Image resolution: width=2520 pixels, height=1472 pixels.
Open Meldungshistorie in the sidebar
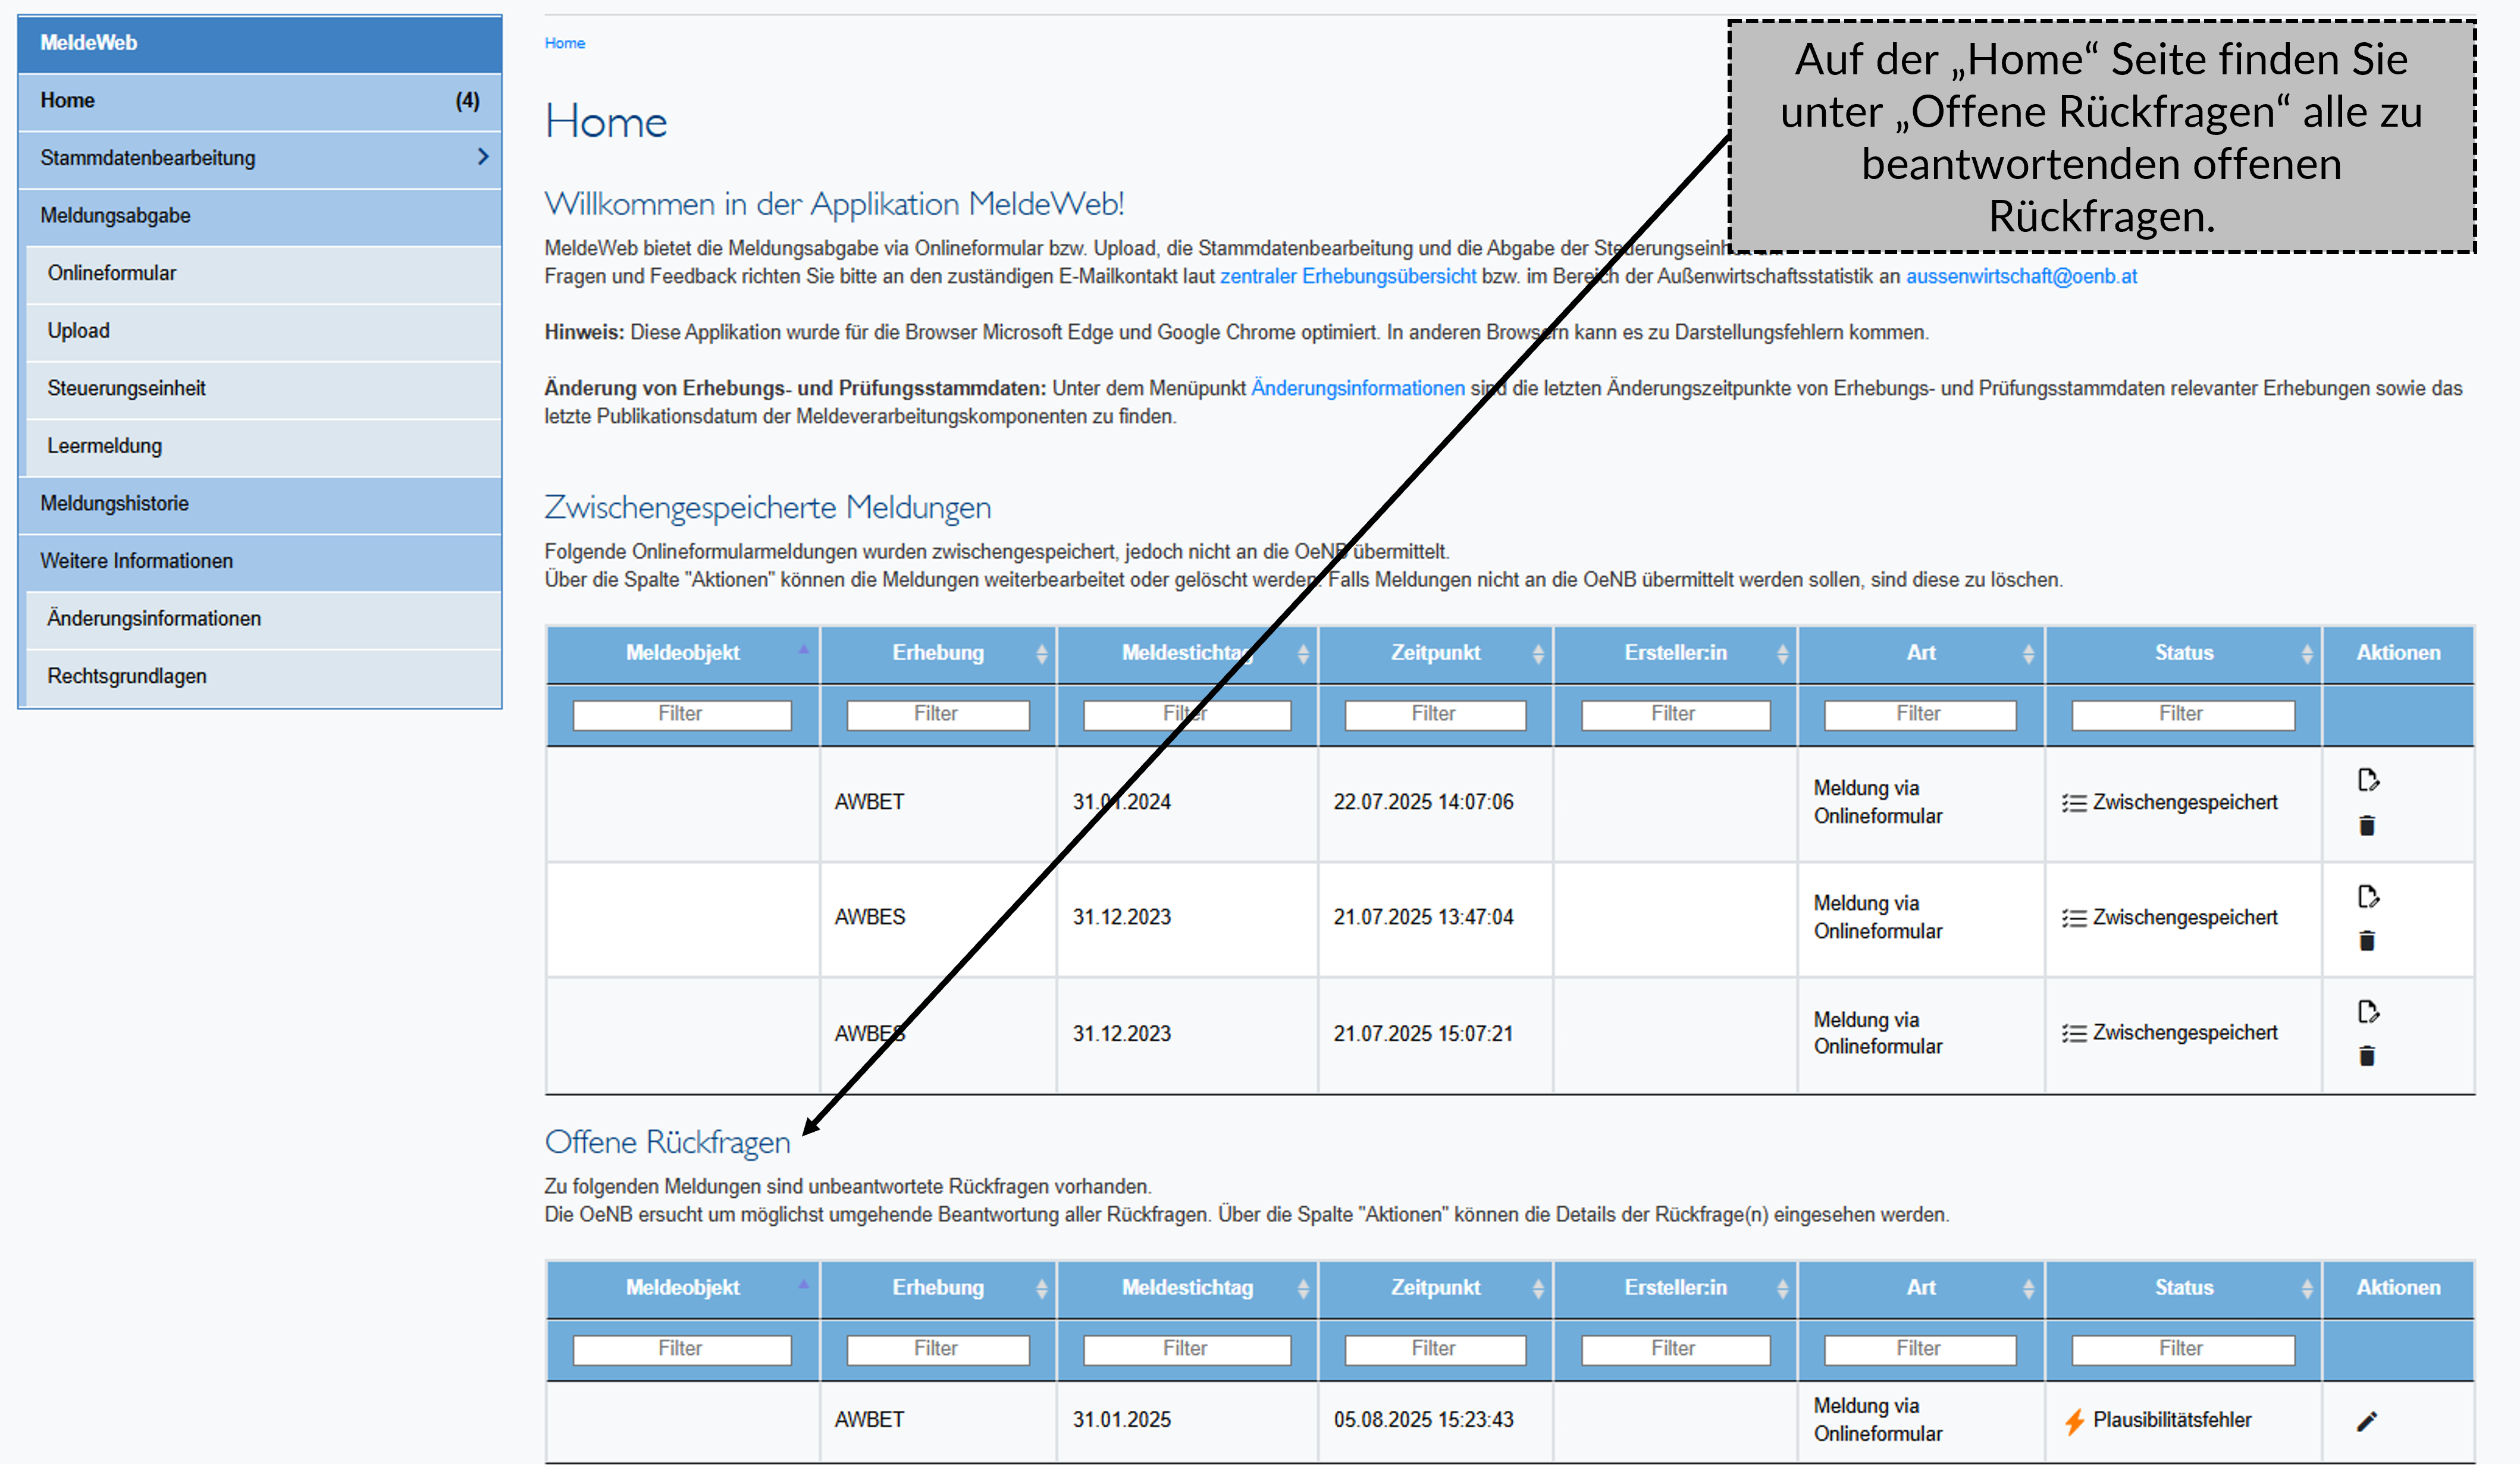pos(114,503)
